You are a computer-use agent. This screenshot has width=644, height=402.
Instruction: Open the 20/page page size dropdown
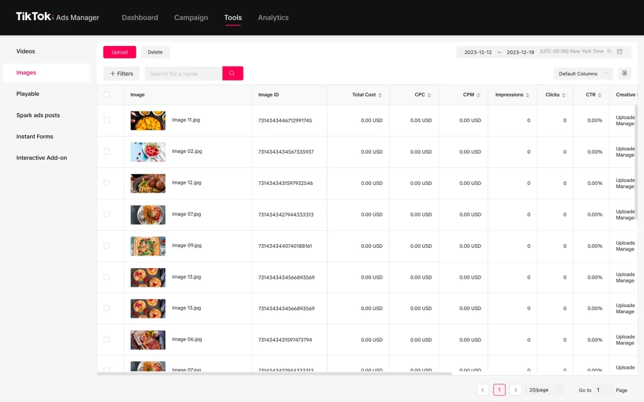[544, 390]
